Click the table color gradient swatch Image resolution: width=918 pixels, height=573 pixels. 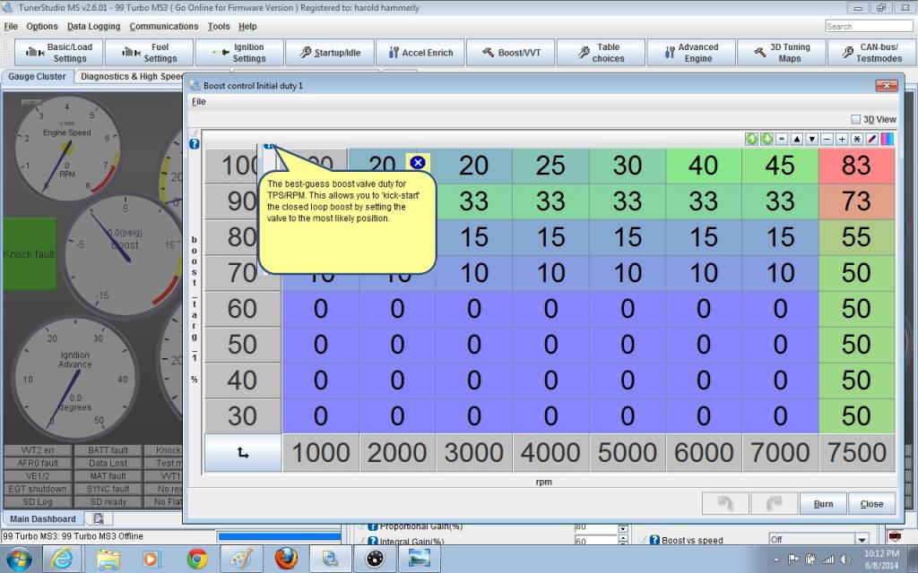tap(887, 139)
